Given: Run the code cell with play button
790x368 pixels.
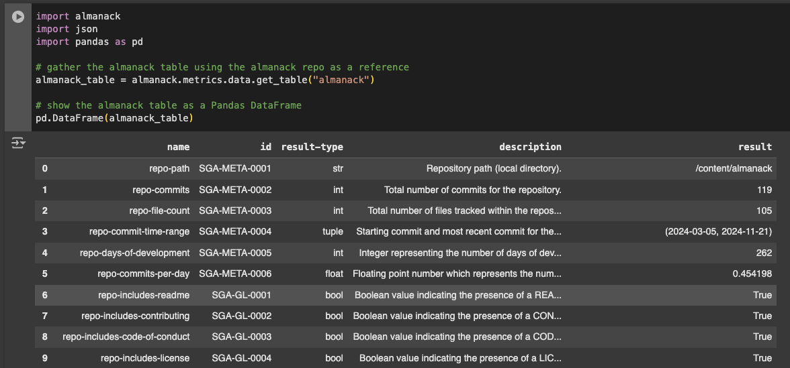Looking at the screenshot, I should click(17, 17).
